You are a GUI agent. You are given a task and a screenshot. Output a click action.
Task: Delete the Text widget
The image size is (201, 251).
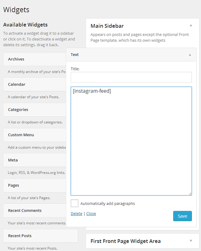click(x=77, y=214)
